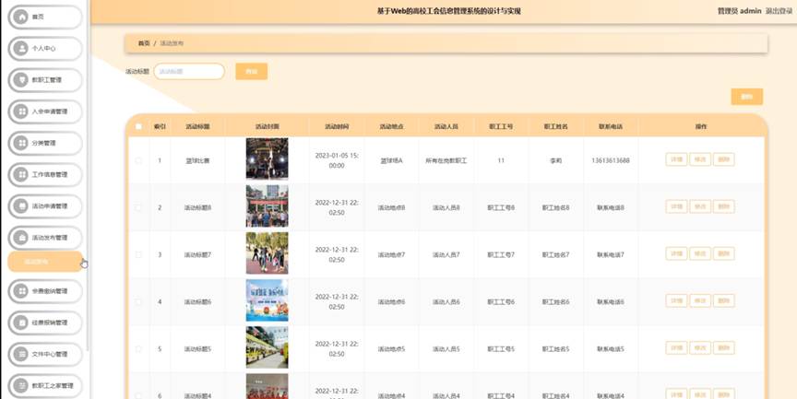This screenshot has height=399, width=797.
Task: Click 修改 for the 活动标题8 row
Action: [700, 206]
